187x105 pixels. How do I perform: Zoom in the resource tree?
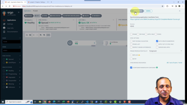pos(41,35)
